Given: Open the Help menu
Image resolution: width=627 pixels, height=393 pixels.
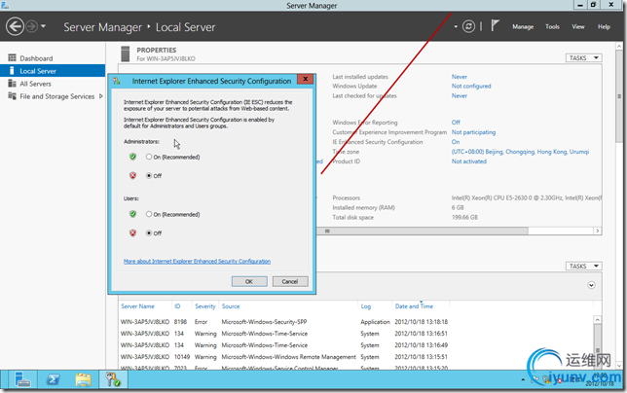Looking at the screenshot, I should coord(604,27).
